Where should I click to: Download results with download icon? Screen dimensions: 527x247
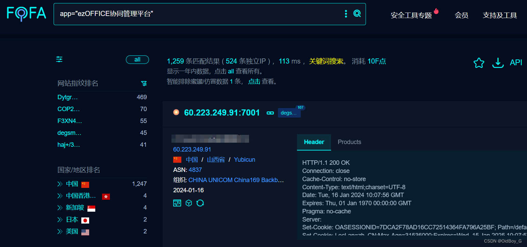click(x=498, y=63)
